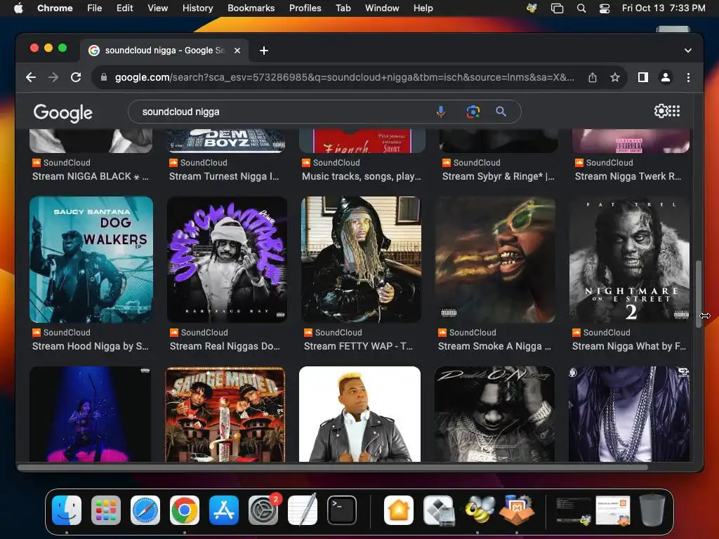719x539 pixels.
Task: Open Chrome from the Dock
Action: 185,510
